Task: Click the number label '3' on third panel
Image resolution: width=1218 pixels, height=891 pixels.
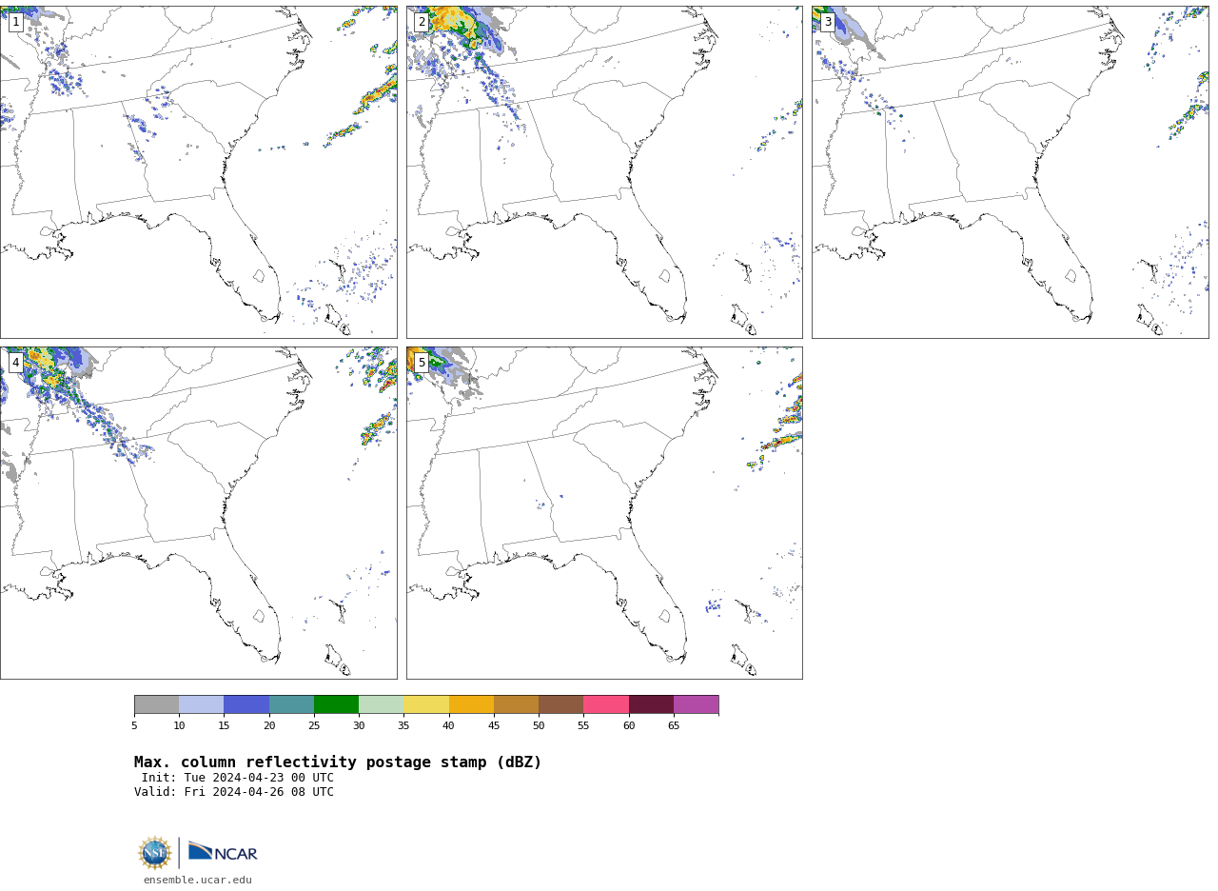Action: 828,22
